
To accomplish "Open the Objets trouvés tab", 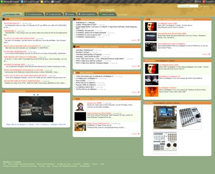I will (107, 14).
